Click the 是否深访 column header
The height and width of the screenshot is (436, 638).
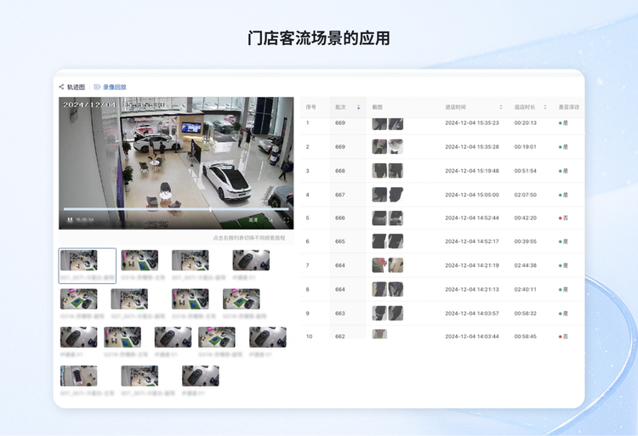[569, 107]
